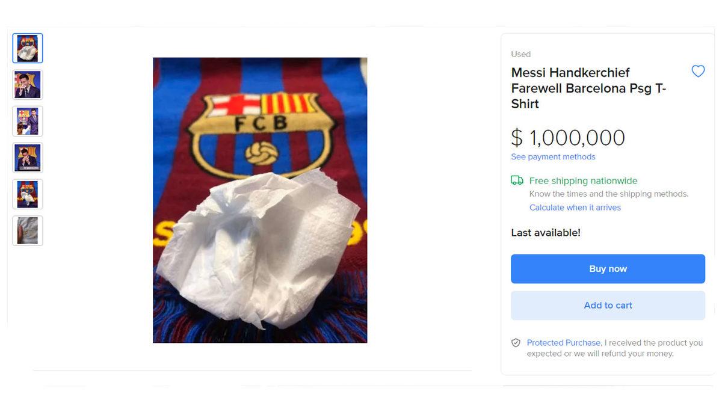Click the product title text
Viewport: 722px width, 406px height.
pyautogui.click(x=588, y=88)
